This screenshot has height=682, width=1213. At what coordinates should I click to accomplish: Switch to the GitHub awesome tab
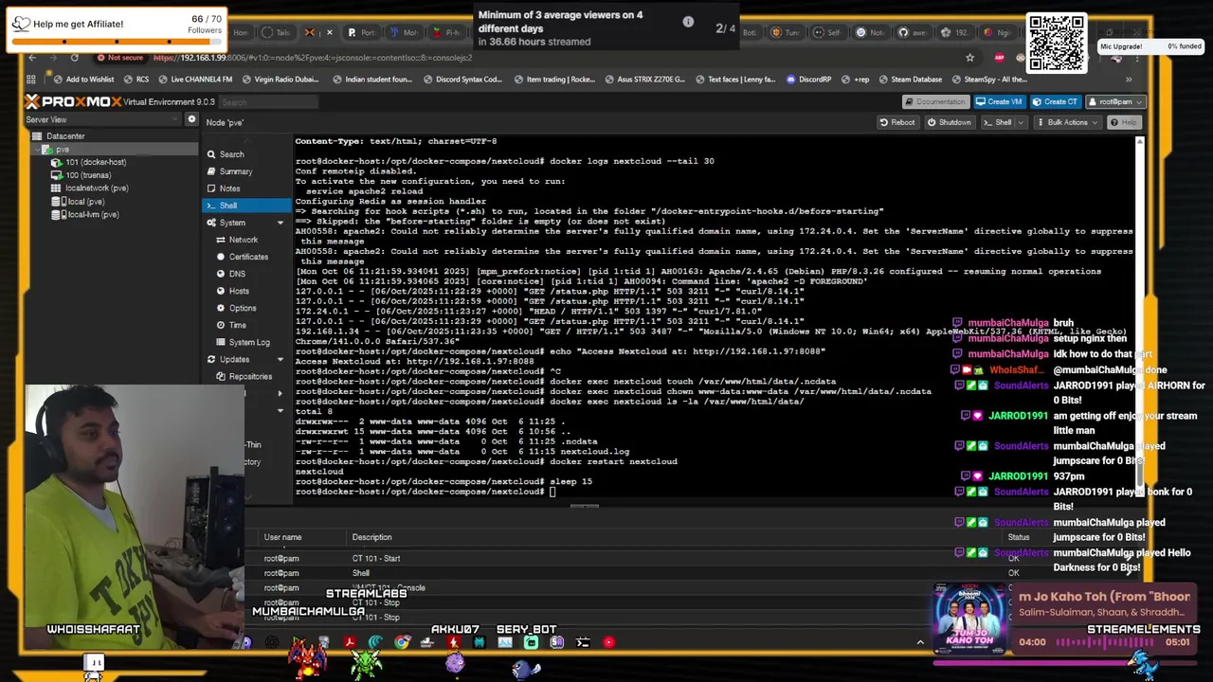[x=913, y=32]
